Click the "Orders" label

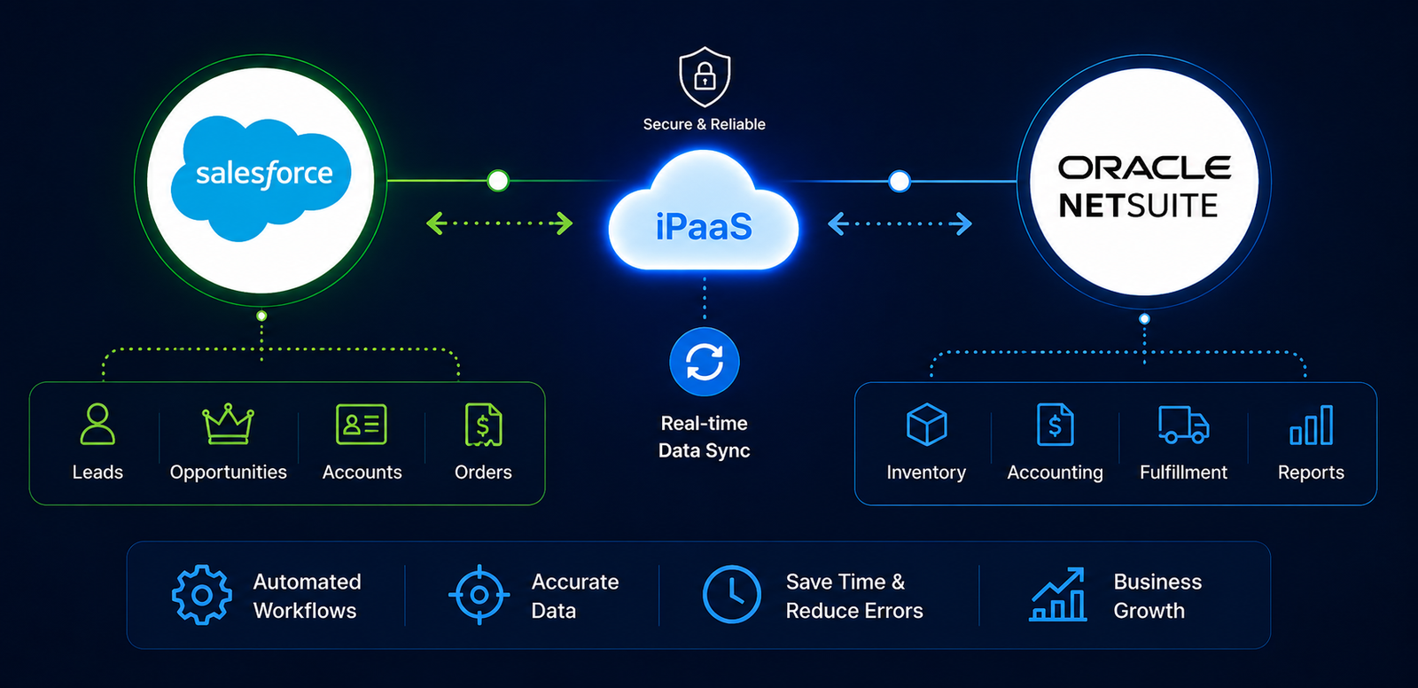coord(483,473)
